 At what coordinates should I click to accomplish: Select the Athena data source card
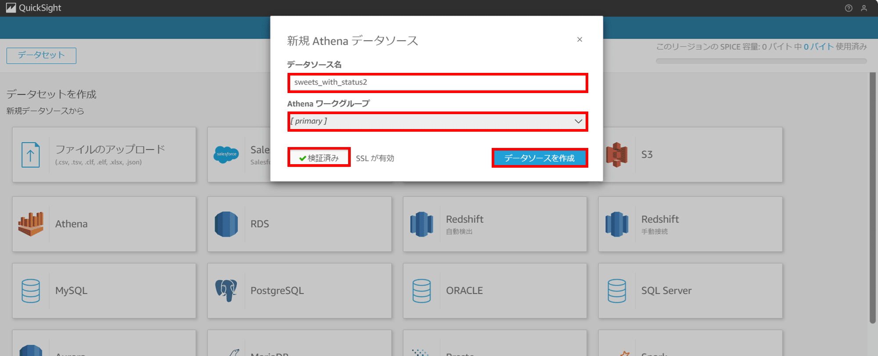(104, 224)
